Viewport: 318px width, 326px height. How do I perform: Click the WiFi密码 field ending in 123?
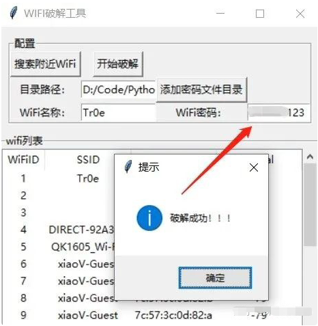coord(278,113)
